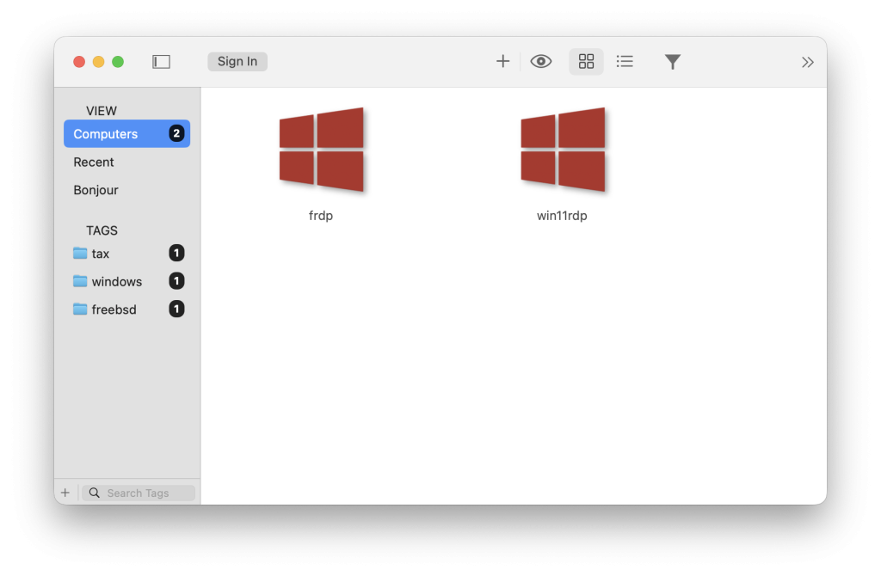
Task: Open the Recent view in the sidebar
Action: (94, 162)
